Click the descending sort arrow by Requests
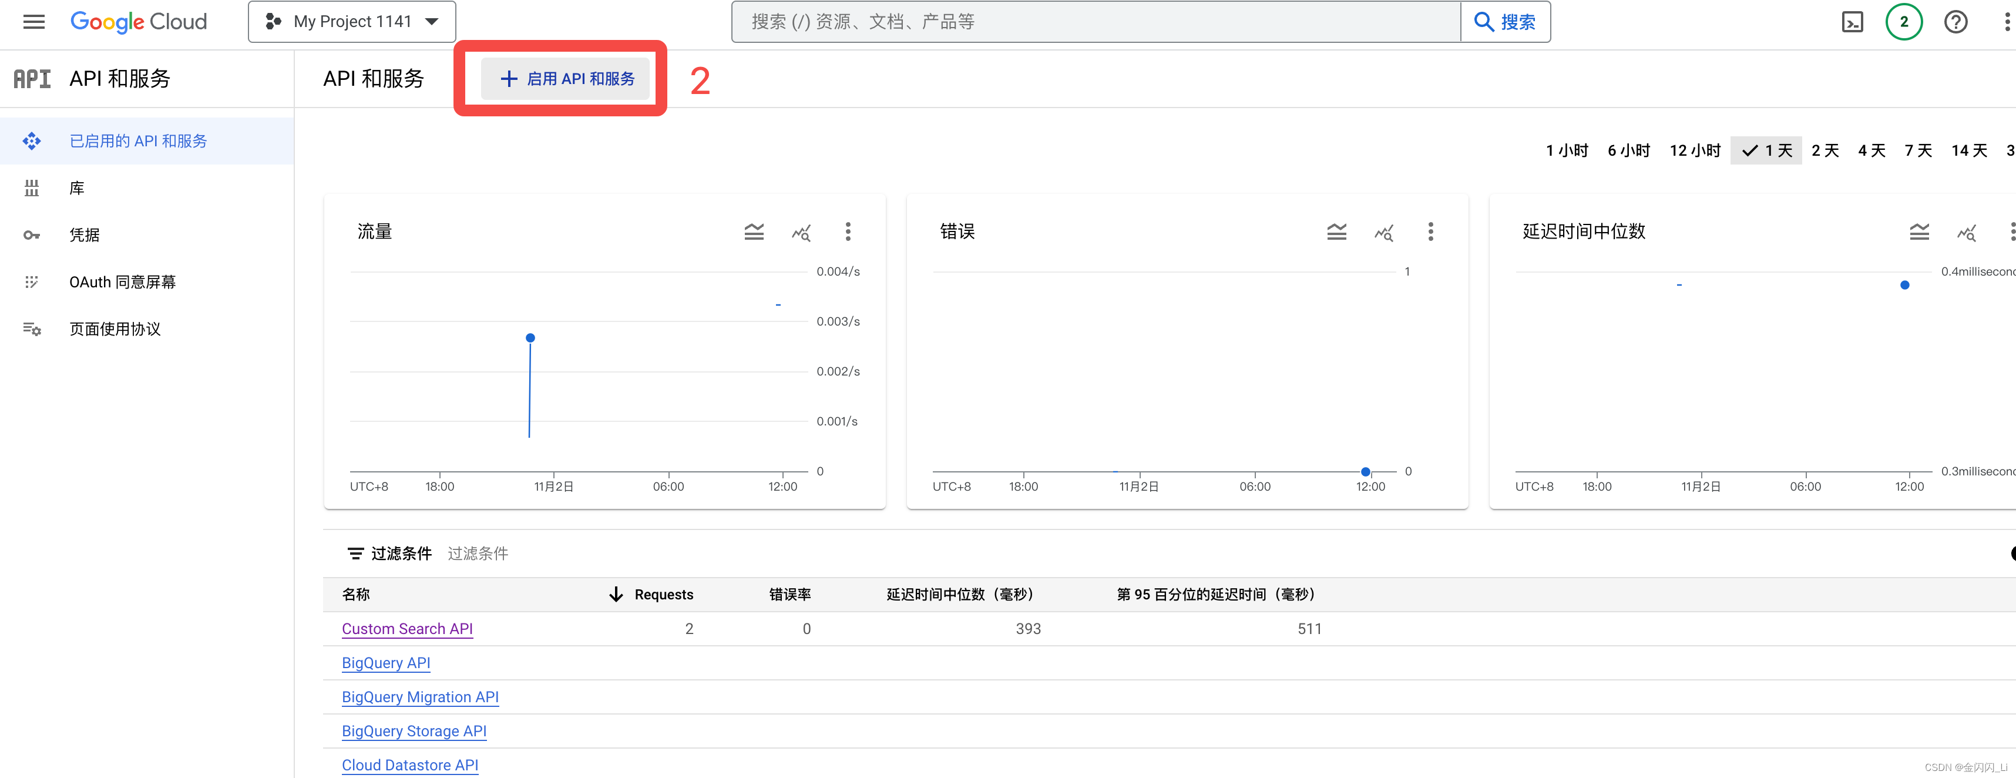The width and height of the screenshot is (2016, 778). click(x=616, y=594)
